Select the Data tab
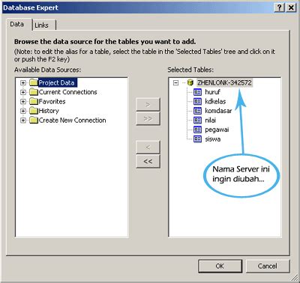The width and height of the screenshot is (300, 283). coord(17,24)
